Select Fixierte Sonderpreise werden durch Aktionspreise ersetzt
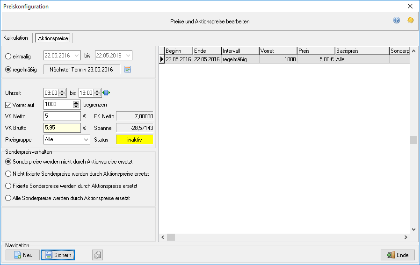420x265 pixels. tap(8, 186)
